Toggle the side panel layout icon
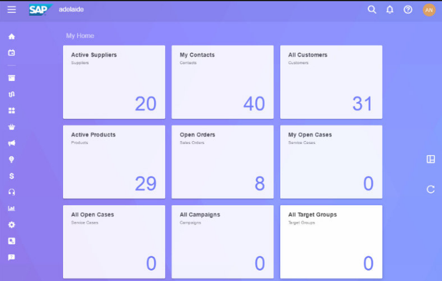The height and width of the screenshot is (281, 442). [x=431, y=159]
